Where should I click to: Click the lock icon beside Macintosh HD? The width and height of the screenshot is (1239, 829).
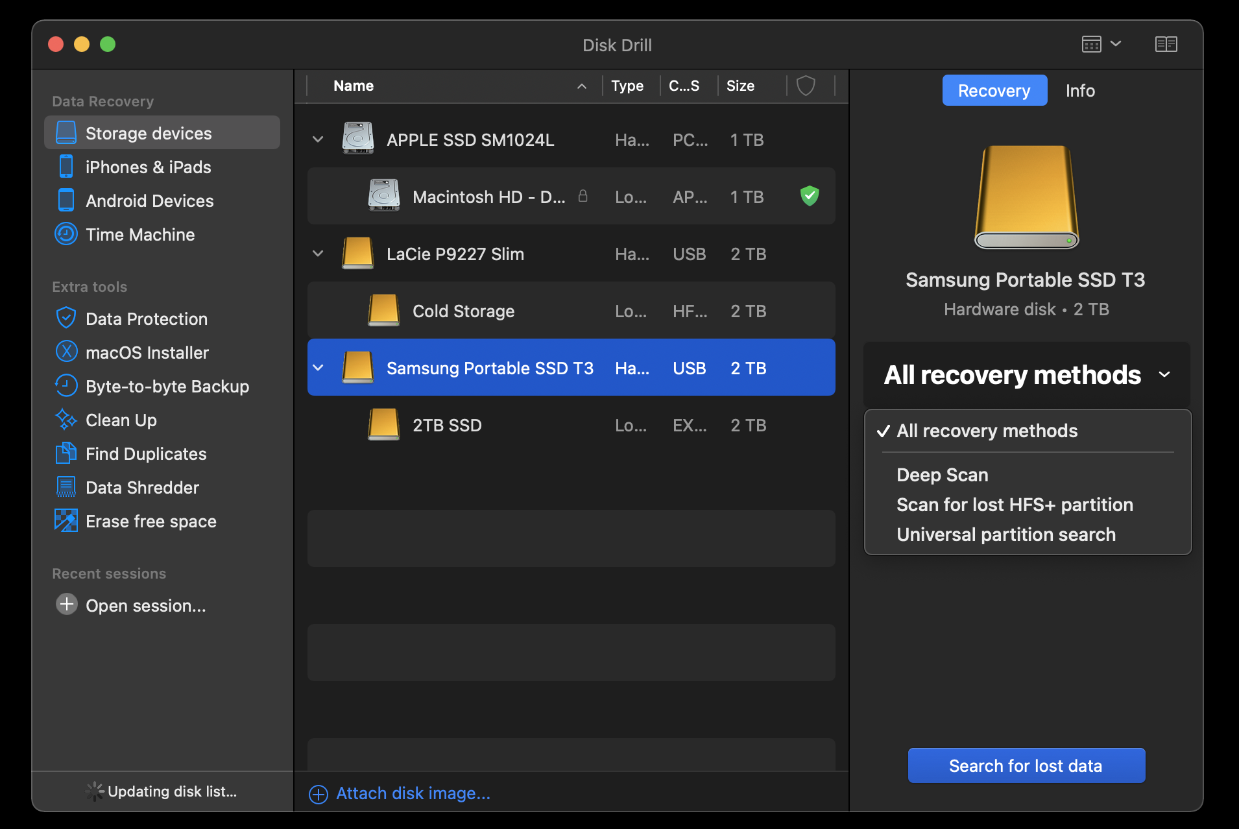point(583,195)
